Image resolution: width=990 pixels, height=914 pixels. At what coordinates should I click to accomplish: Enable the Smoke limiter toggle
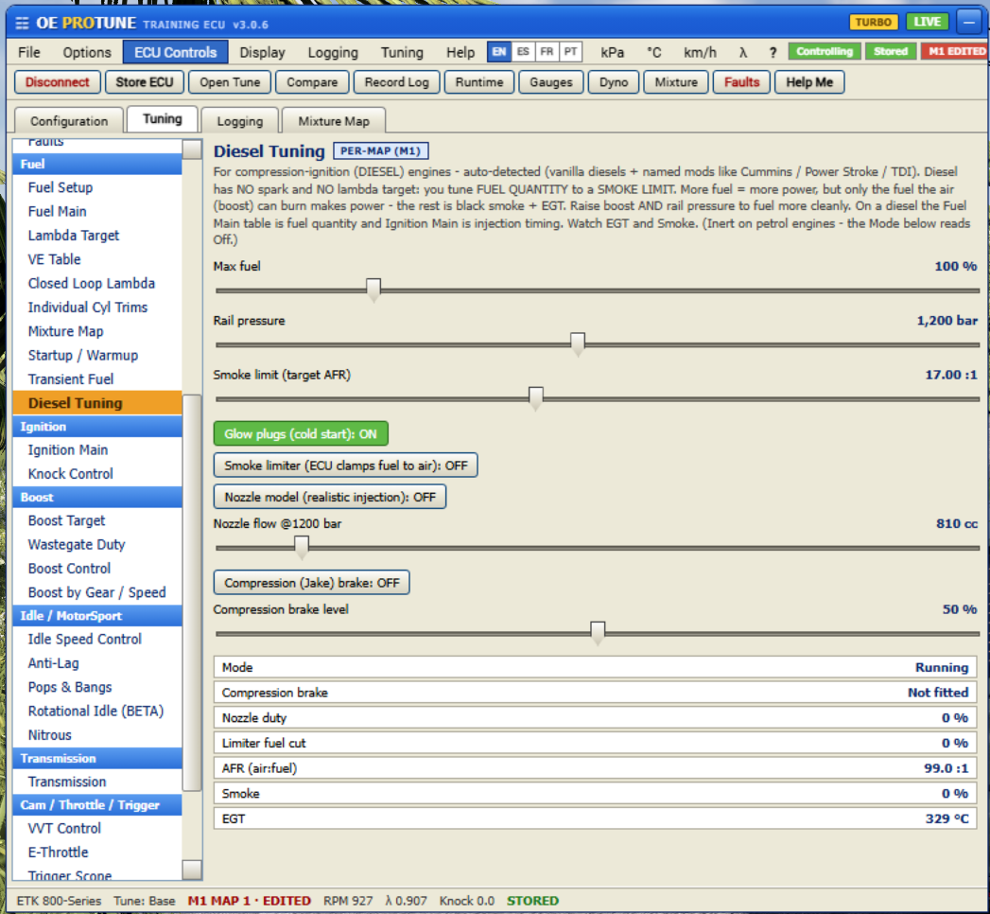[345, 466]
